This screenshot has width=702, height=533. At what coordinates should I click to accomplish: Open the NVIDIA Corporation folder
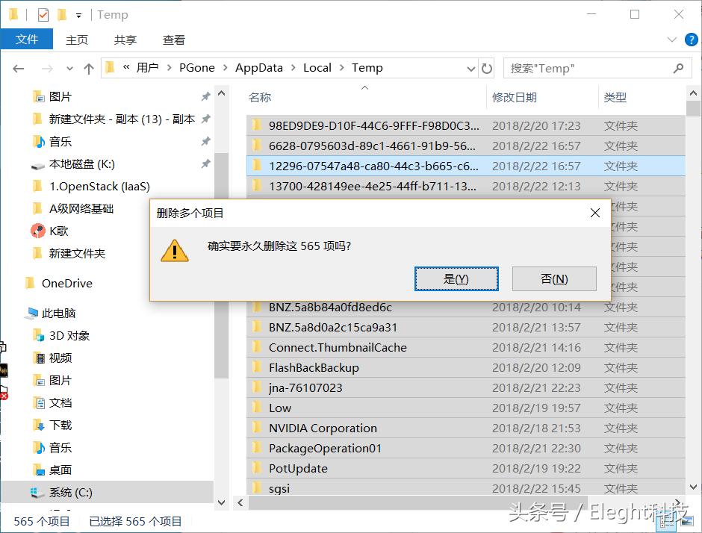tap(322, 428)
